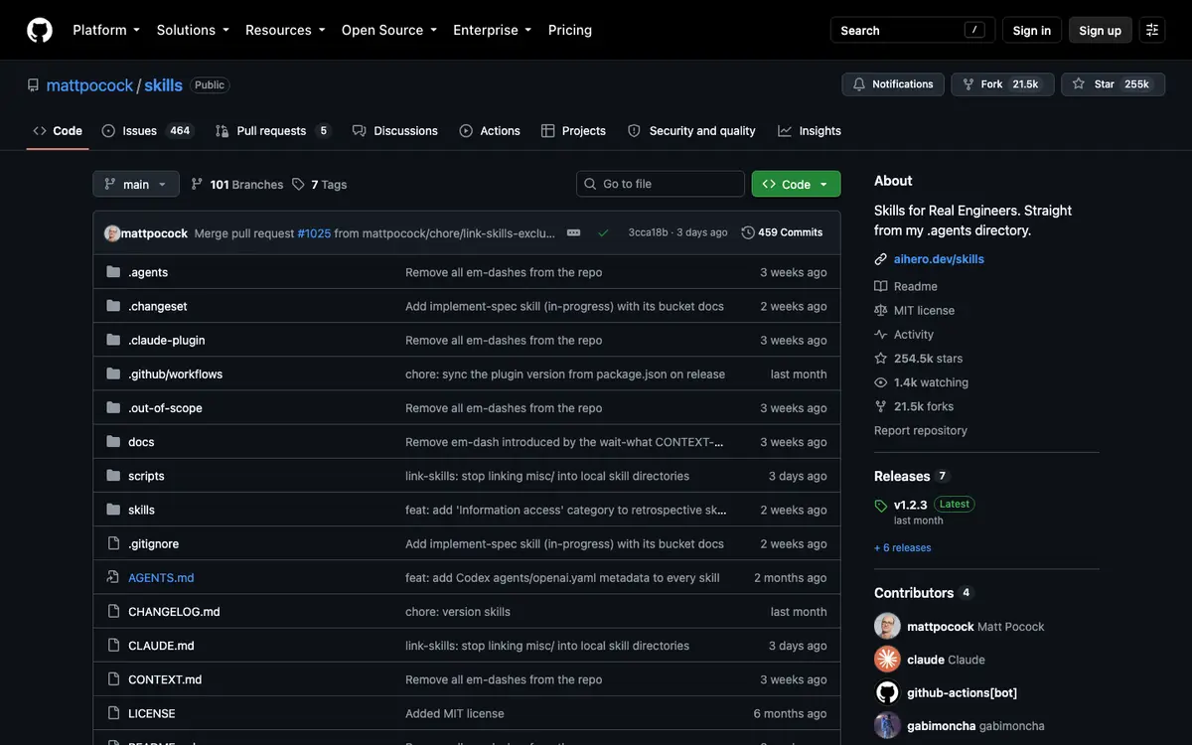This screenshot has width=1192, height=745.
Task: Click the folder icon beside docs
Action: 113,442
